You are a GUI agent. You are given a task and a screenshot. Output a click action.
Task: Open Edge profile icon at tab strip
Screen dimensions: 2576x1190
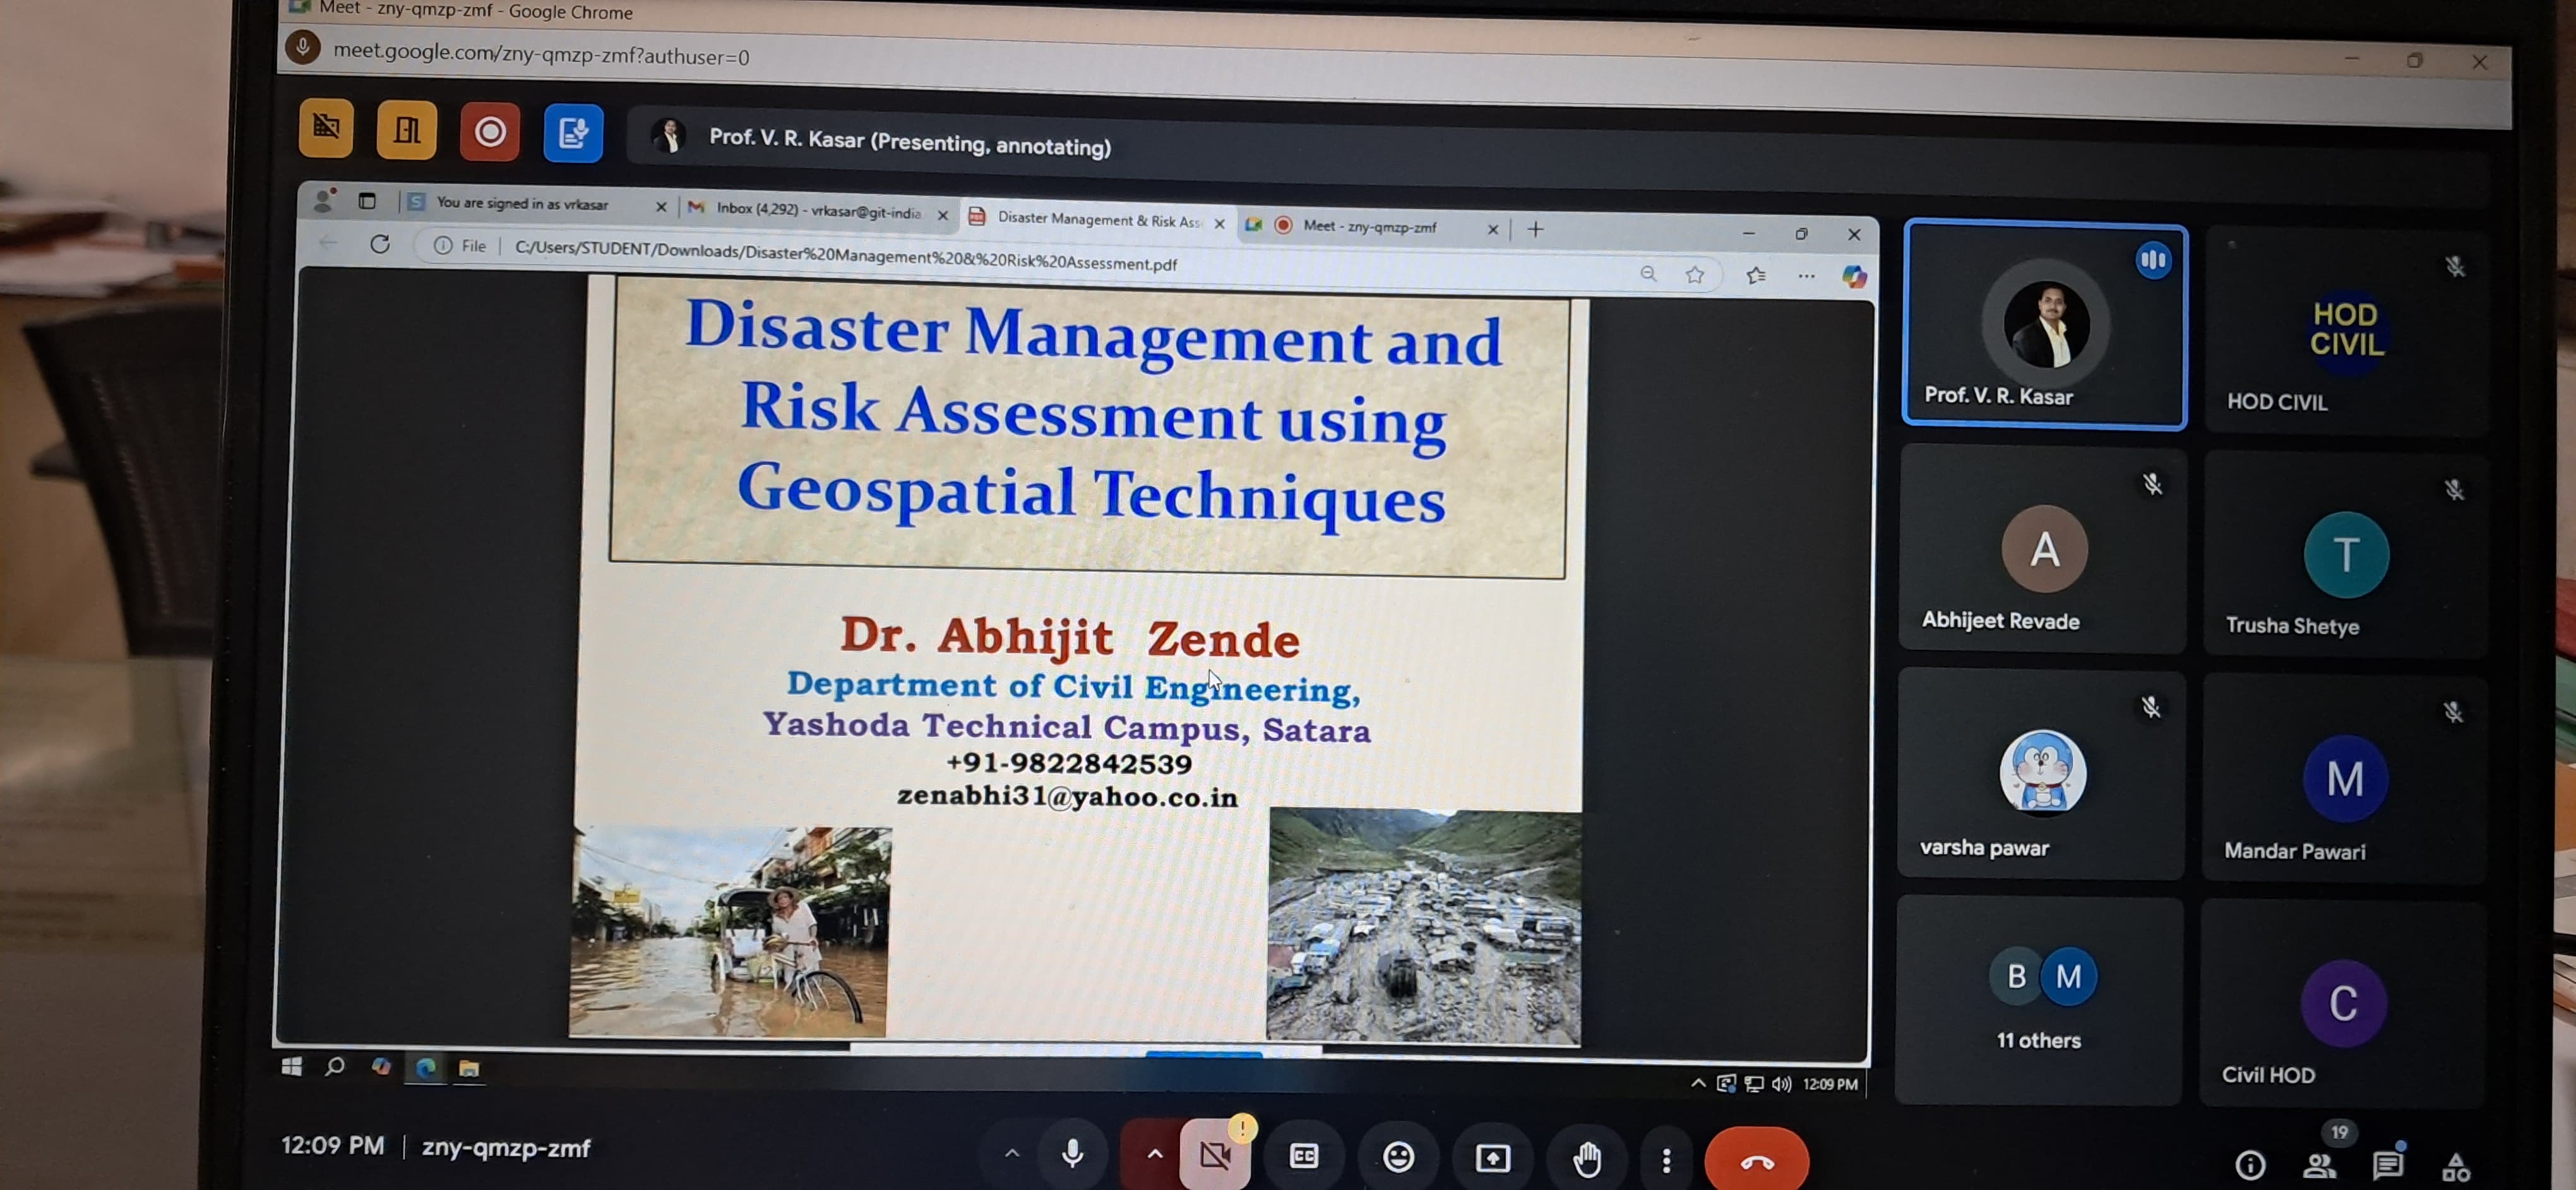click(x=323, y=200)
